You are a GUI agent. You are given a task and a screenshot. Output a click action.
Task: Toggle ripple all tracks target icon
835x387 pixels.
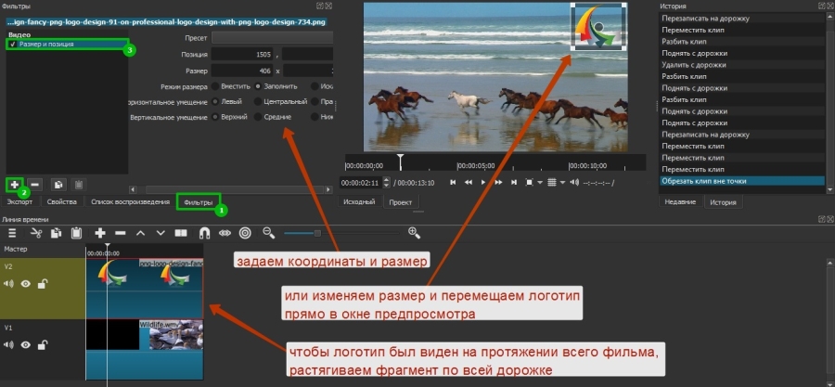[x=245, y=232]
